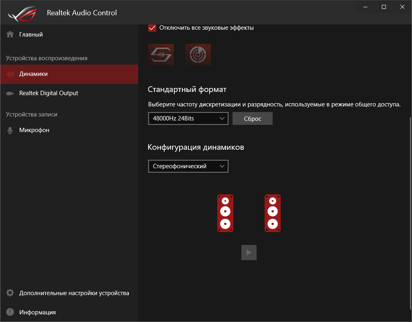Screen dimensions: 412x322
Task: Open Дополнительные настройки устройства
Action: (x=69, y=293)
